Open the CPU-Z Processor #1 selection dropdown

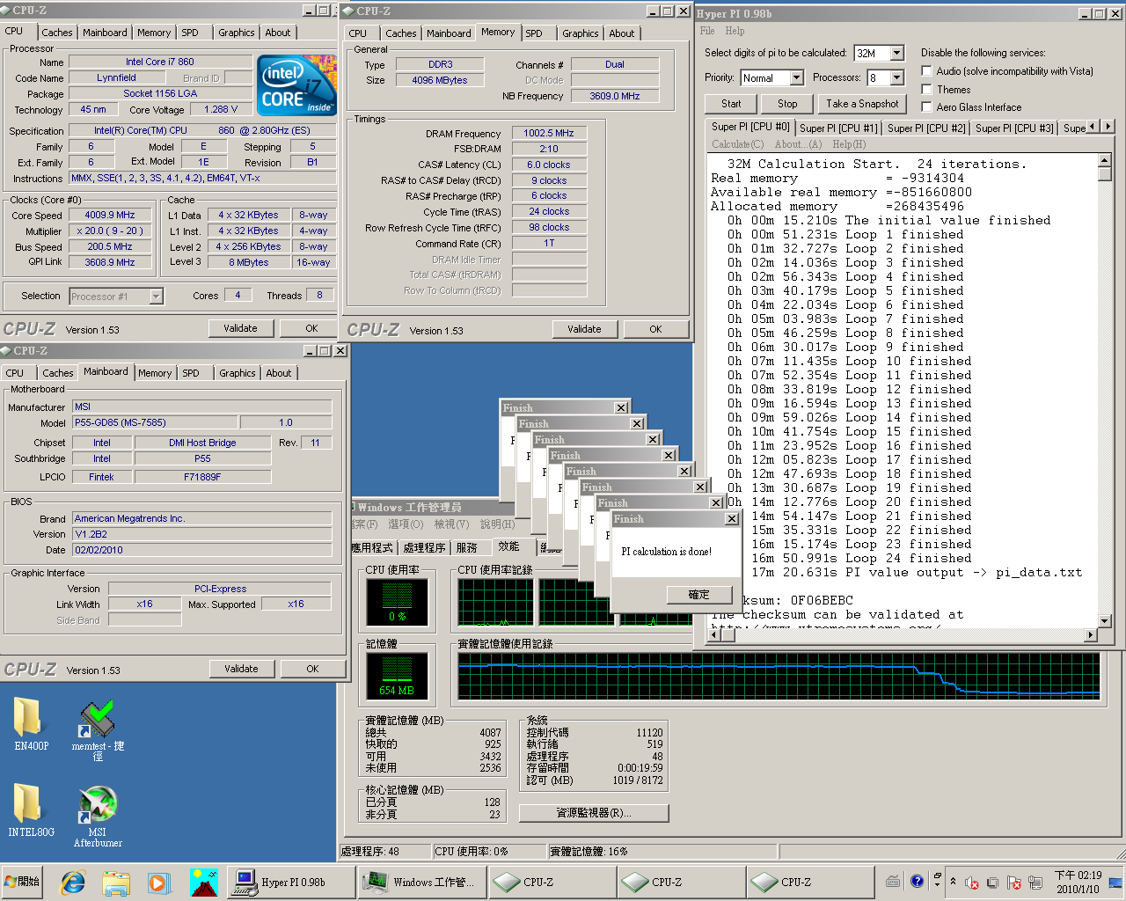coord(156,297)
